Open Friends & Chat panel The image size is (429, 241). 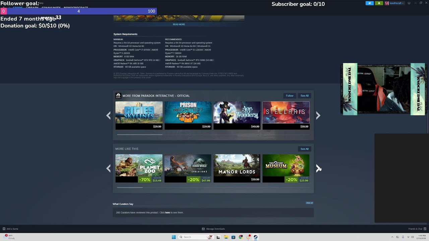(x=417, y=229)
